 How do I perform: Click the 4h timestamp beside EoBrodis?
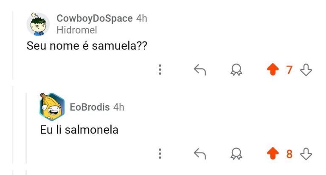tap(118, 107)
